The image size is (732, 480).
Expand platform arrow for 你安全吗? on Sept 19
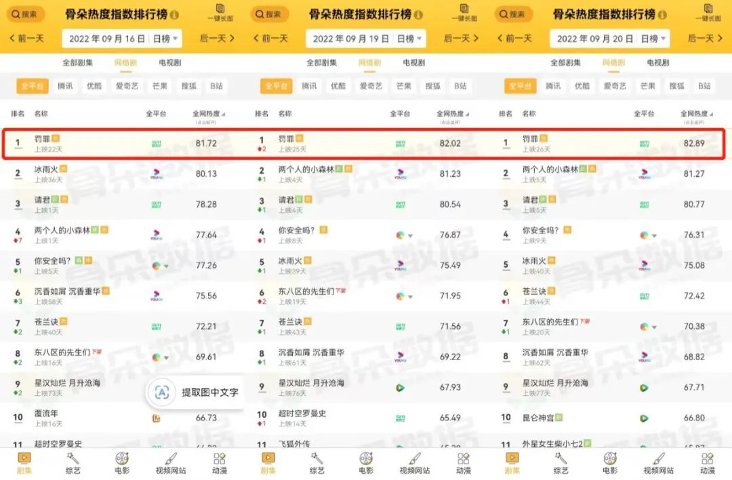tap(410, 236)
